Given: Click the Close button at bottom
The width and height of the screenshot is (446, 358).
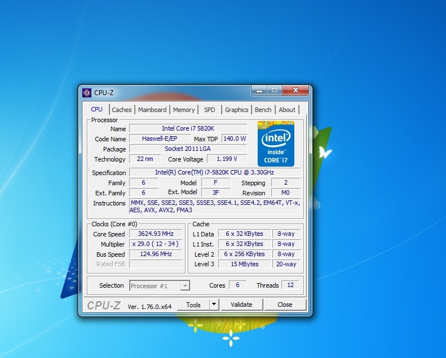Looking at the screenshot, I should 285,305.
